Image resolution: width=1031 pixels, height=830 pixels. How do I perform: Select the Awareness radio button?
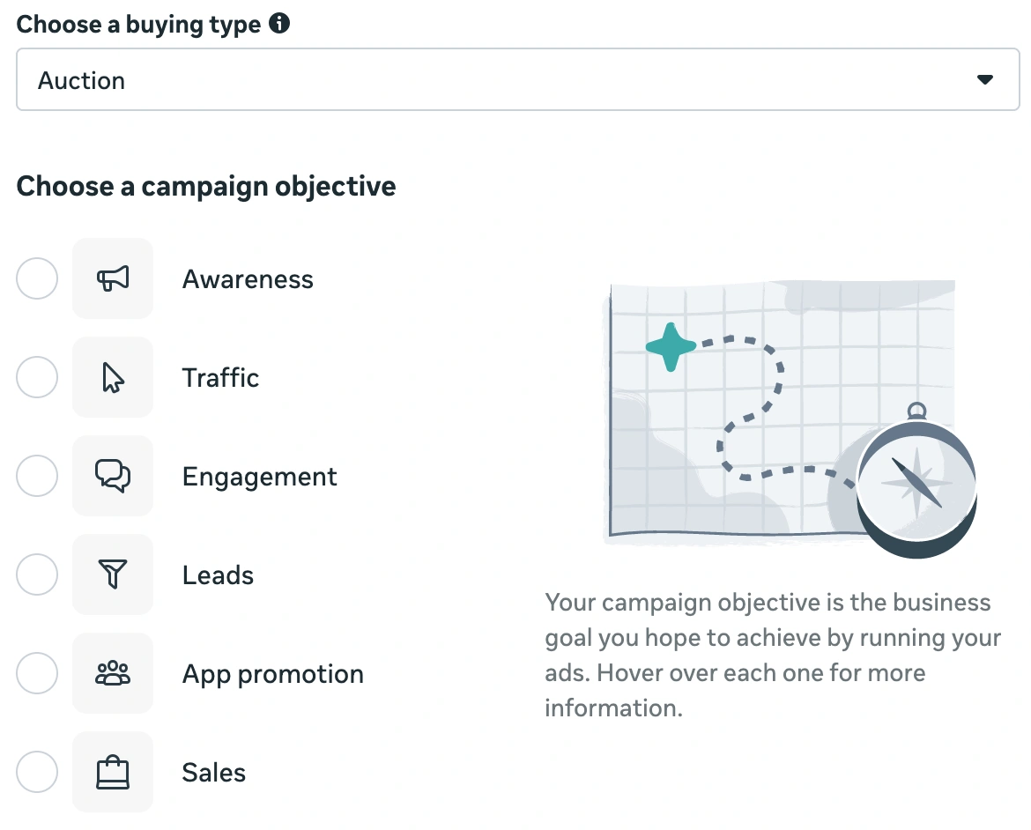tap(37, 278)
